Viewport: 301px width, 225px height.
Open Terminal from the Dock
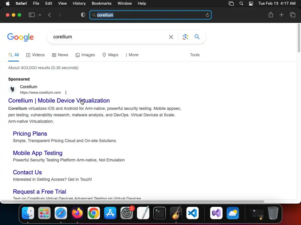(160, 213)
